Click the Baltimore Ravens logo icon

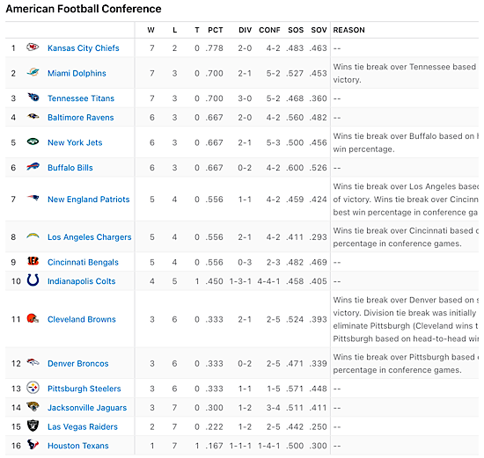pyautogui.click(x=33, y=117)
